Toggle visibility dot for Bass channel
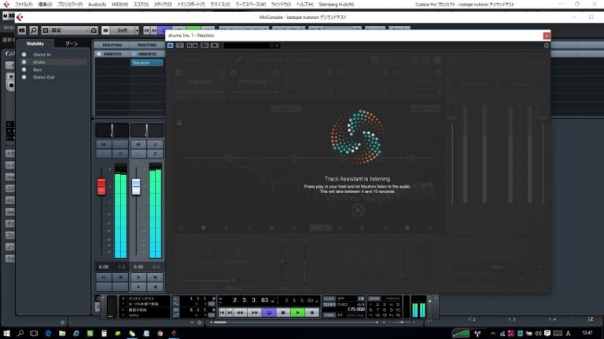Image resolution: width=604 pixels, height=339 pixels. (x=24, y=70)
